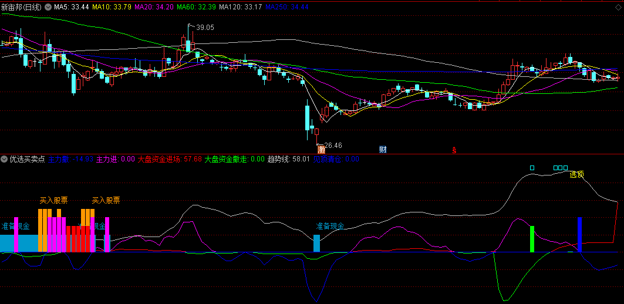Expand the 优选买卖点 indicator dropdown arrow
The height and width of the screenshot is (304, 624).
click(5, 159)
